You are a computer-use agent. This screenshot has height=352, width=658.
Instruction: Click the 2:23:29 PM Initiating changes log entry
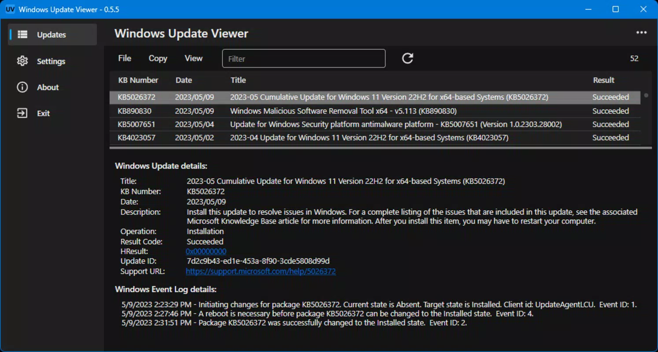(379, 304)
